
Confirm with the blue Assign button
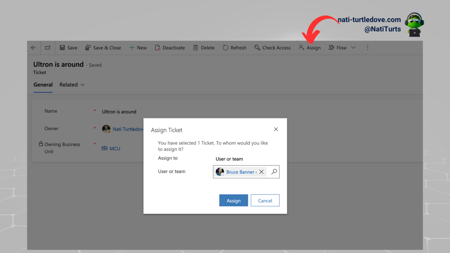click(x=233, y=201)
